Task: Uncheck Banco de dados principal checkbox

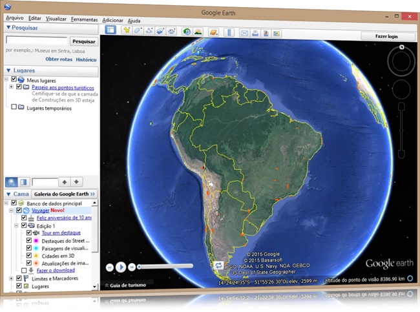Action: 14,203
